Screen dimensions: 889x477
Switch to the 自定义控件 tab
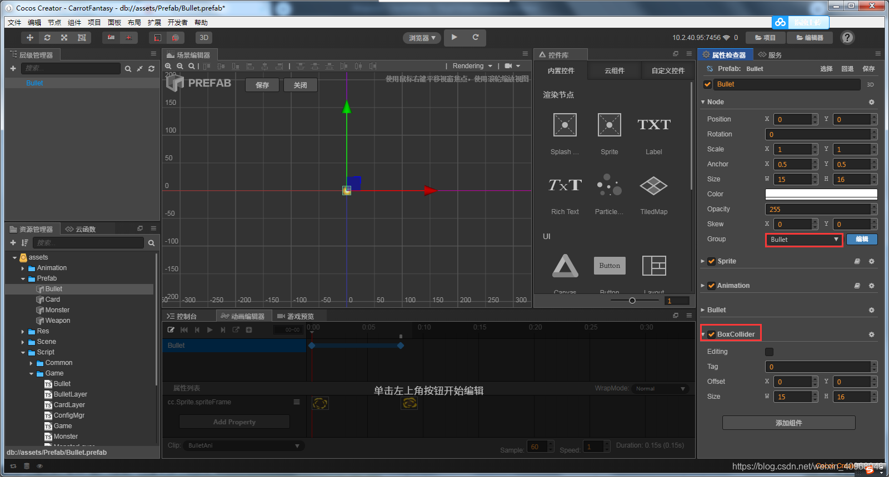point(668,71)
